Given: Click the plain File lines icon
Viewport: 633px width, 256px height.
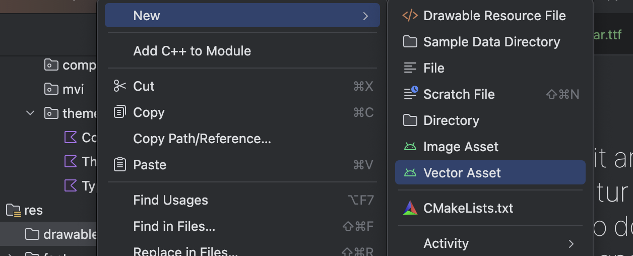Looking at the screenshot, I should [410, 68].
